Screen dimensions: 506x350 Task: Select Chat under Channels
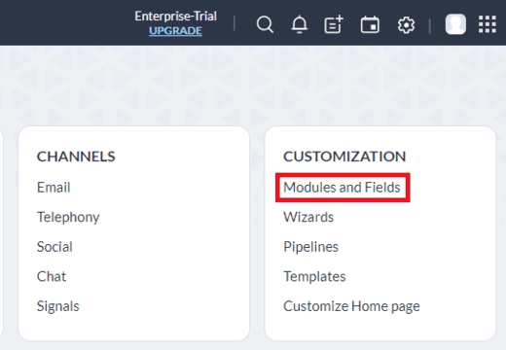[52, 276]
